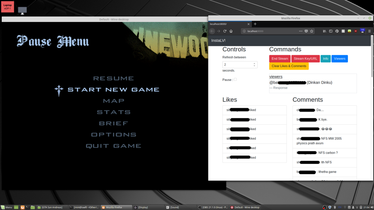The width and height of the screenshot is (374, 210).
Task: Open BRIEF in the Pause Menu
Action: 114,123
